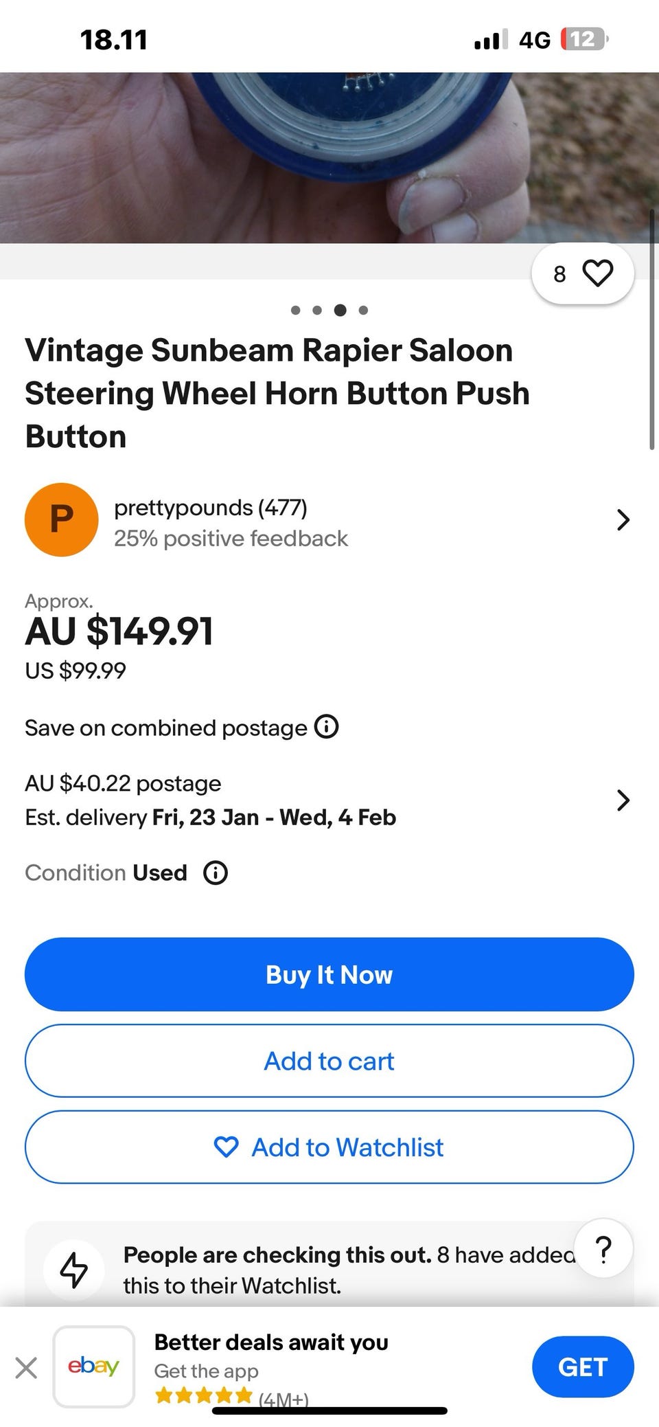Click the info icon next to Condition Used
The height and width of the screenshot is (1427, 659).
[216, 873]
